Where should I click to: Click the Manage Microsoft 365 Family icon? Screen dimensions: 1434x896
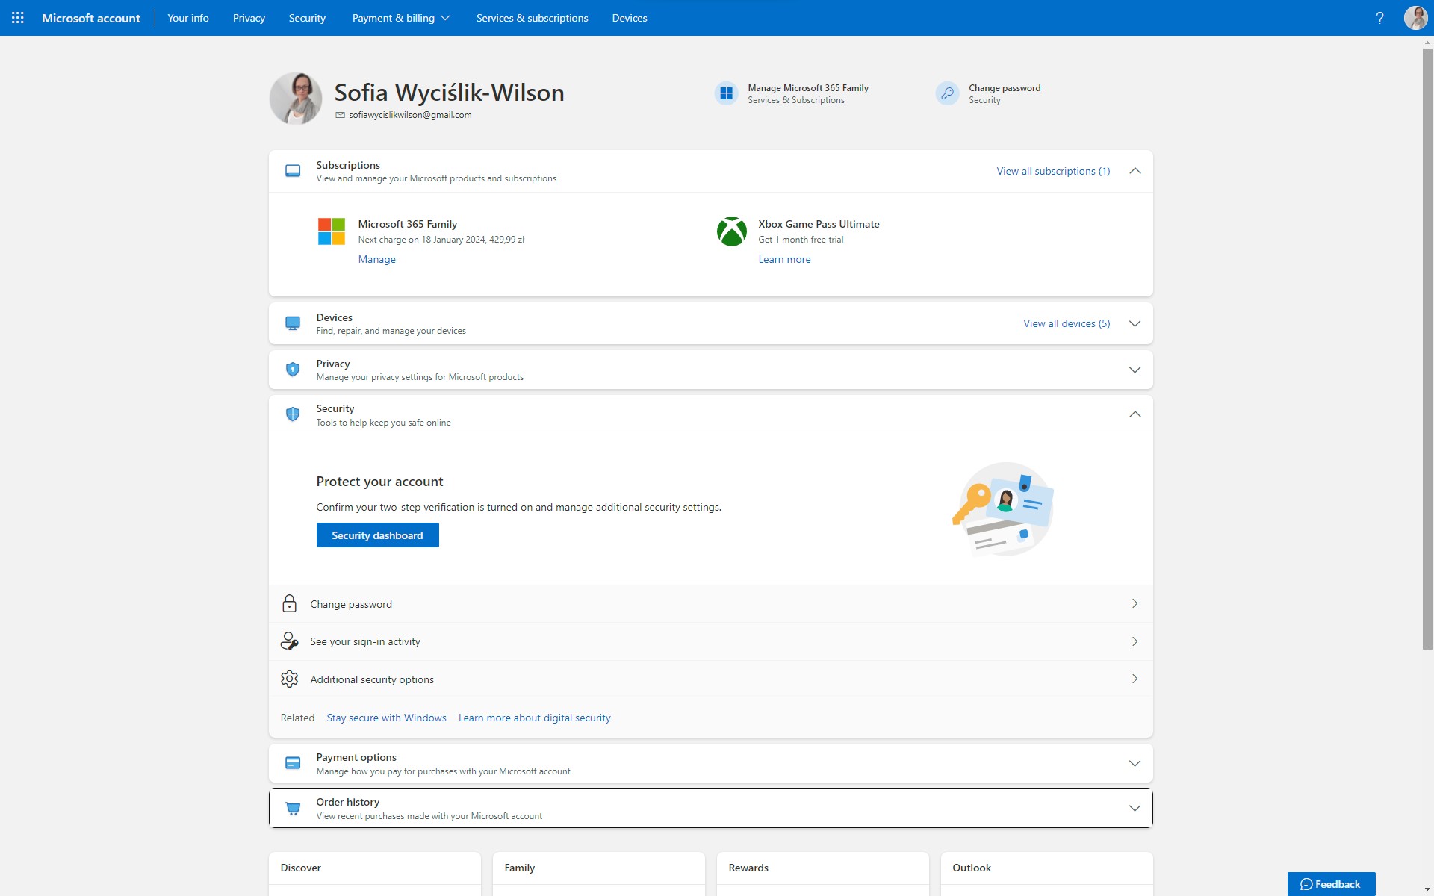point(726,93)
